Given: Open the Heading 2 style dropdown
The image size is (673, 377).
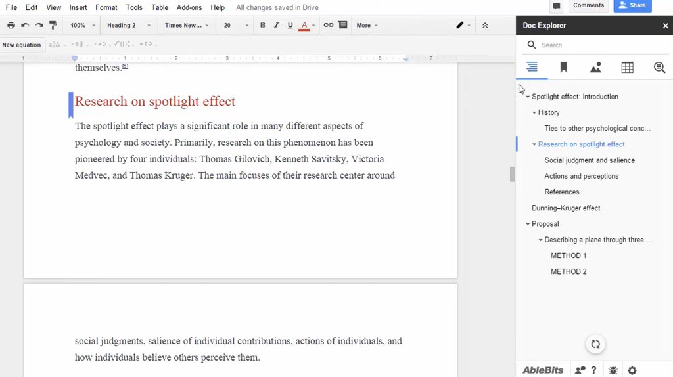Looking at the screenshot, I should [x=129, y=26].
